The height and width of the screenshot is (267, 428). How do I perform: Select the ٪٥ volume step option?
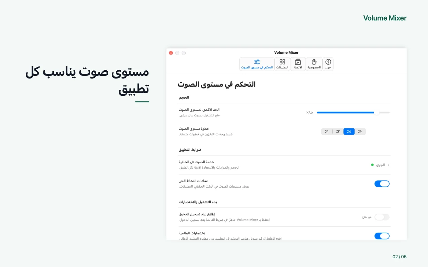(349, 131)
